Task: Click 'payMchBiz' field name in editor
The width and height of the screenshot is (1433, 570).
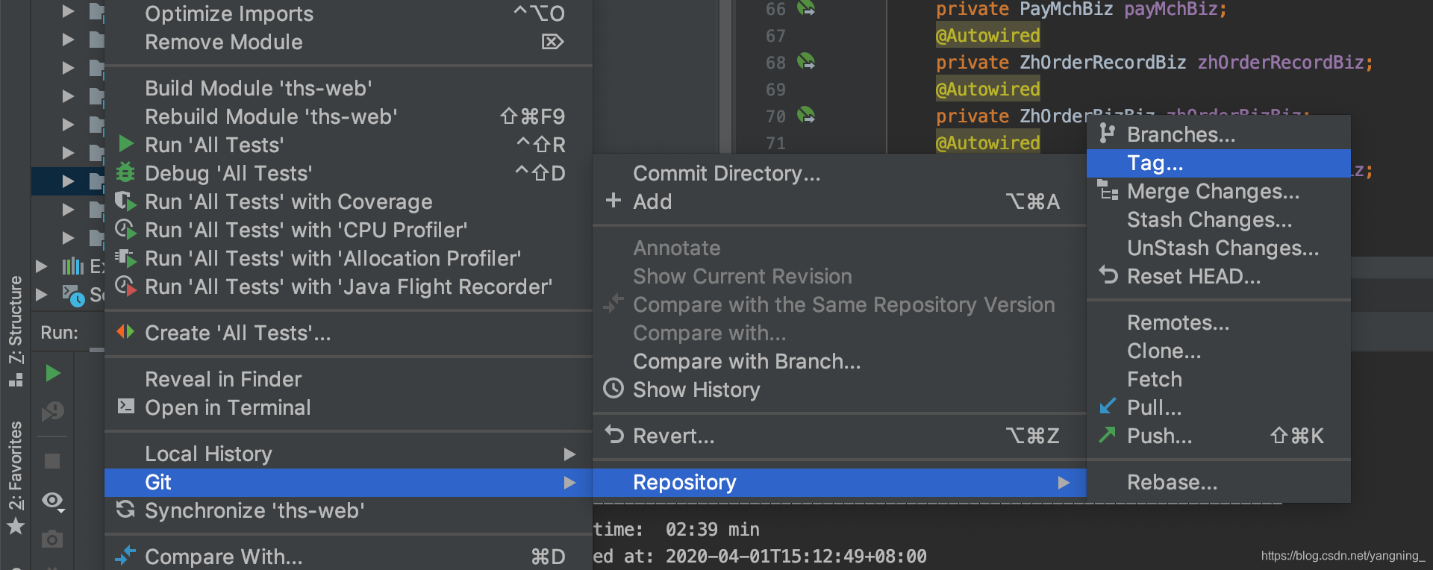Action: 1171,9
